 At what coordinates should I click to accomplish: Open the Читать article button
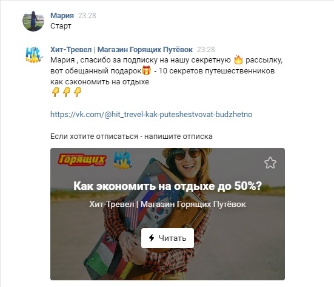[x=167, y=238]
